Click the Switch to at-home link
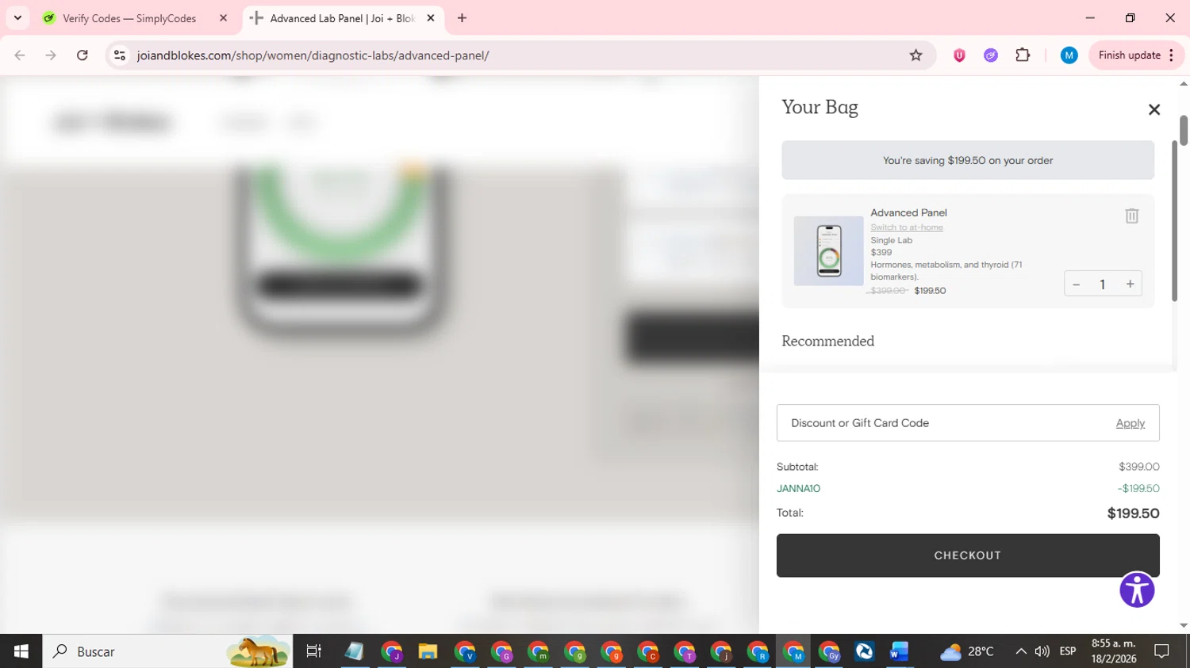Viewport: 1190px width, 668px height. [907, 227]
